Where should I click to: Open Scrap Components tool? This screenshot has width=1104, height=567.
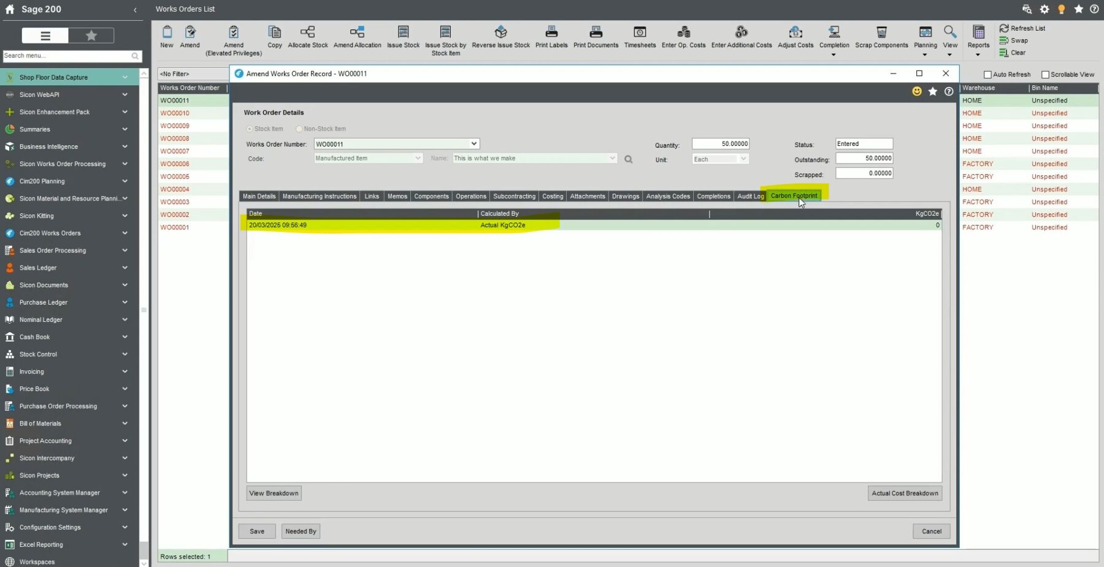(x=881, y=32)
